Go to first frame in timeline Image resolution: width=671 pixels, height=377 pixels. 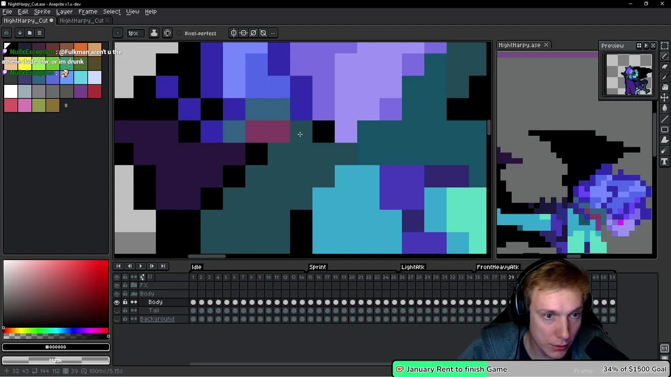(118, 267)
